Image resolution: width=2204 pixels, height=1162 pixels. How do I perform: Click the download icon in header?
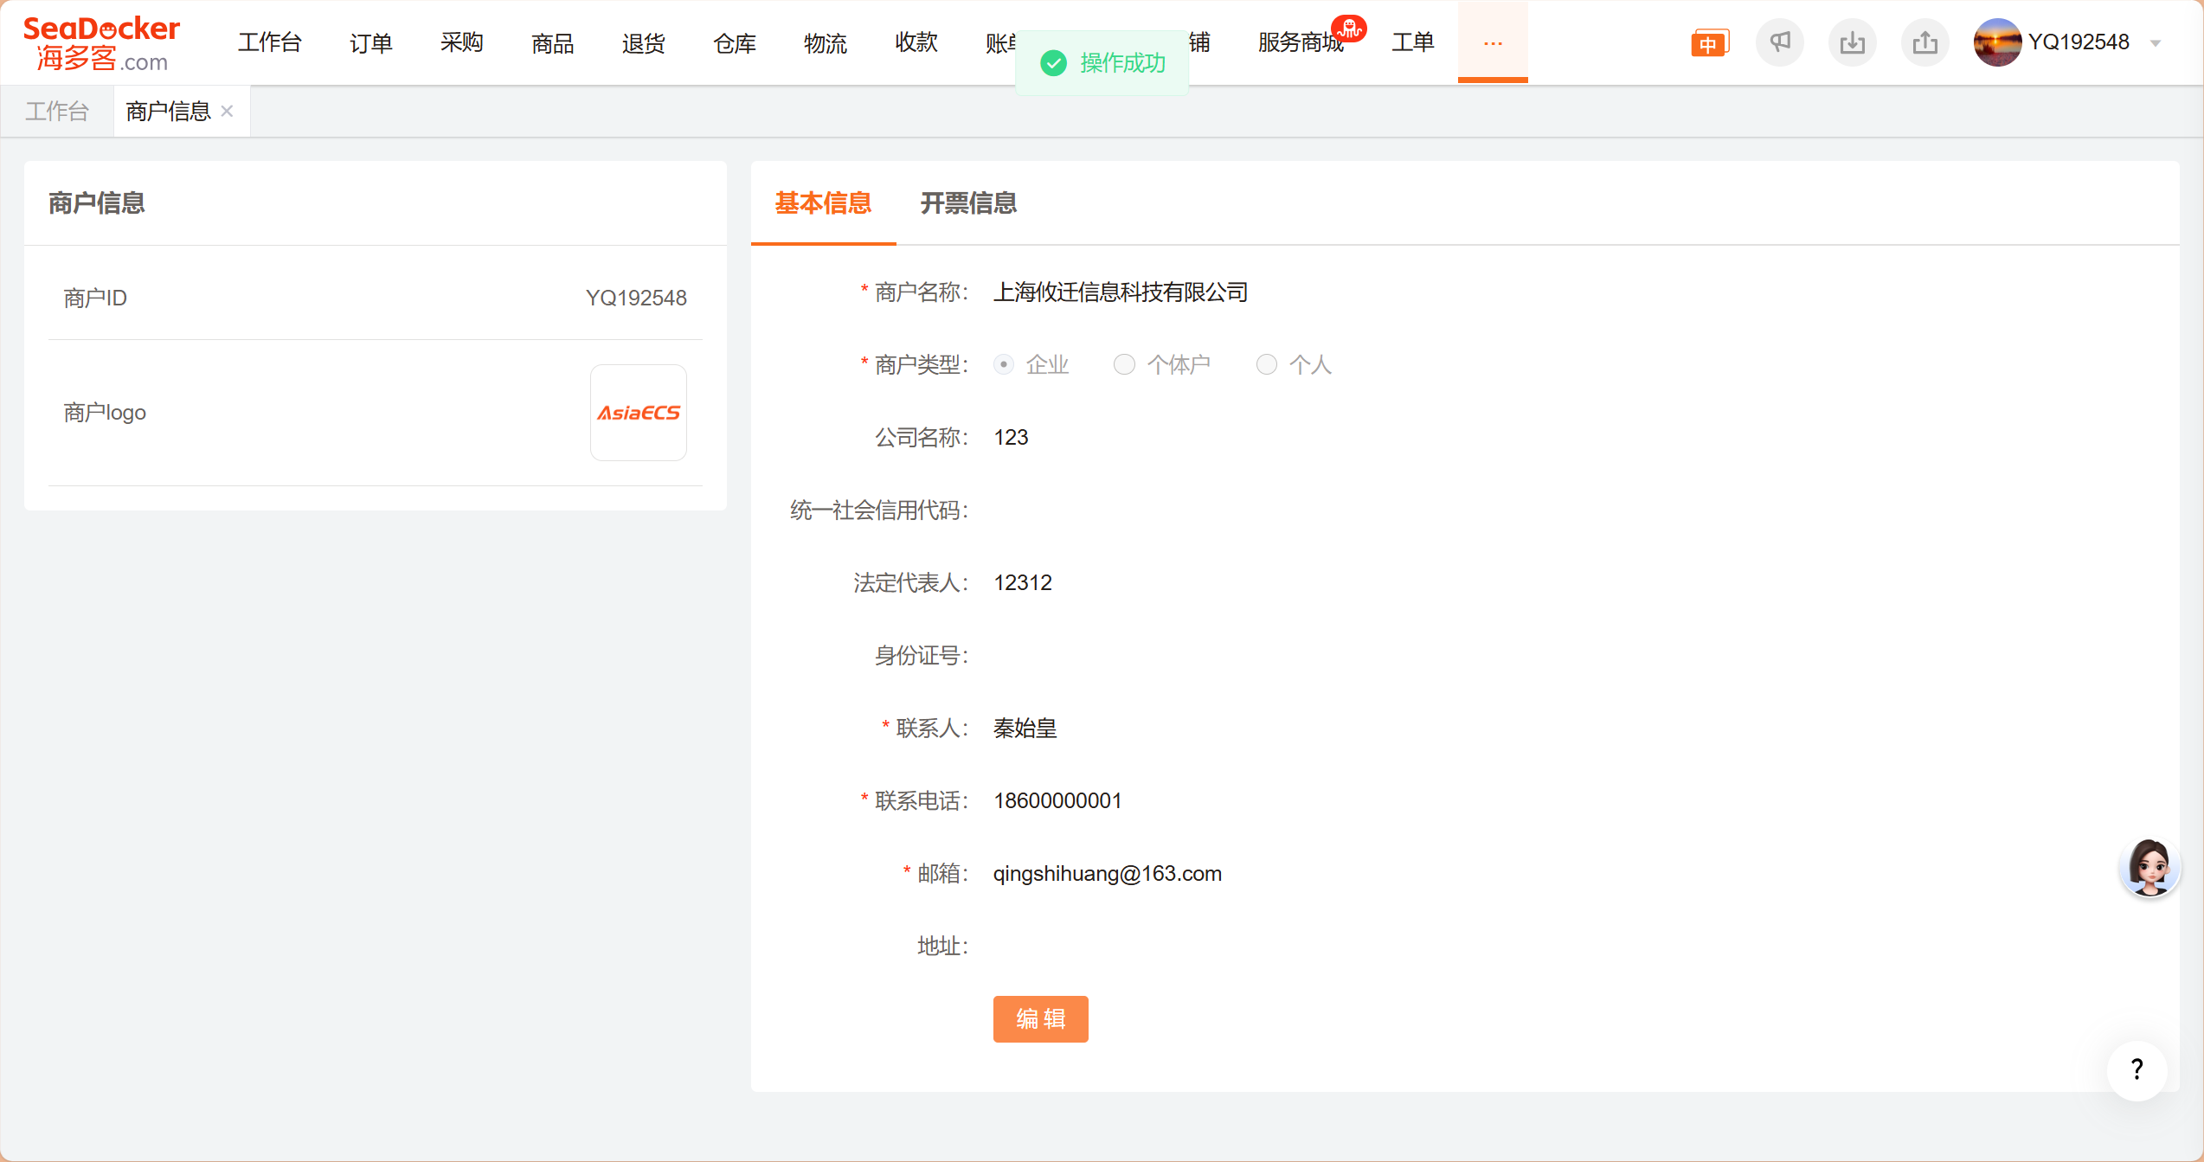coord(1852,42)
